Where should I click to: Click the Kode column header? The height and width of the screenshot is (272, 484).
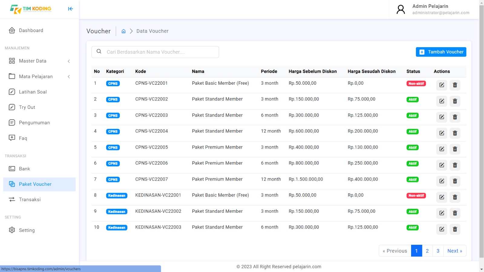[x=141, y=71]
